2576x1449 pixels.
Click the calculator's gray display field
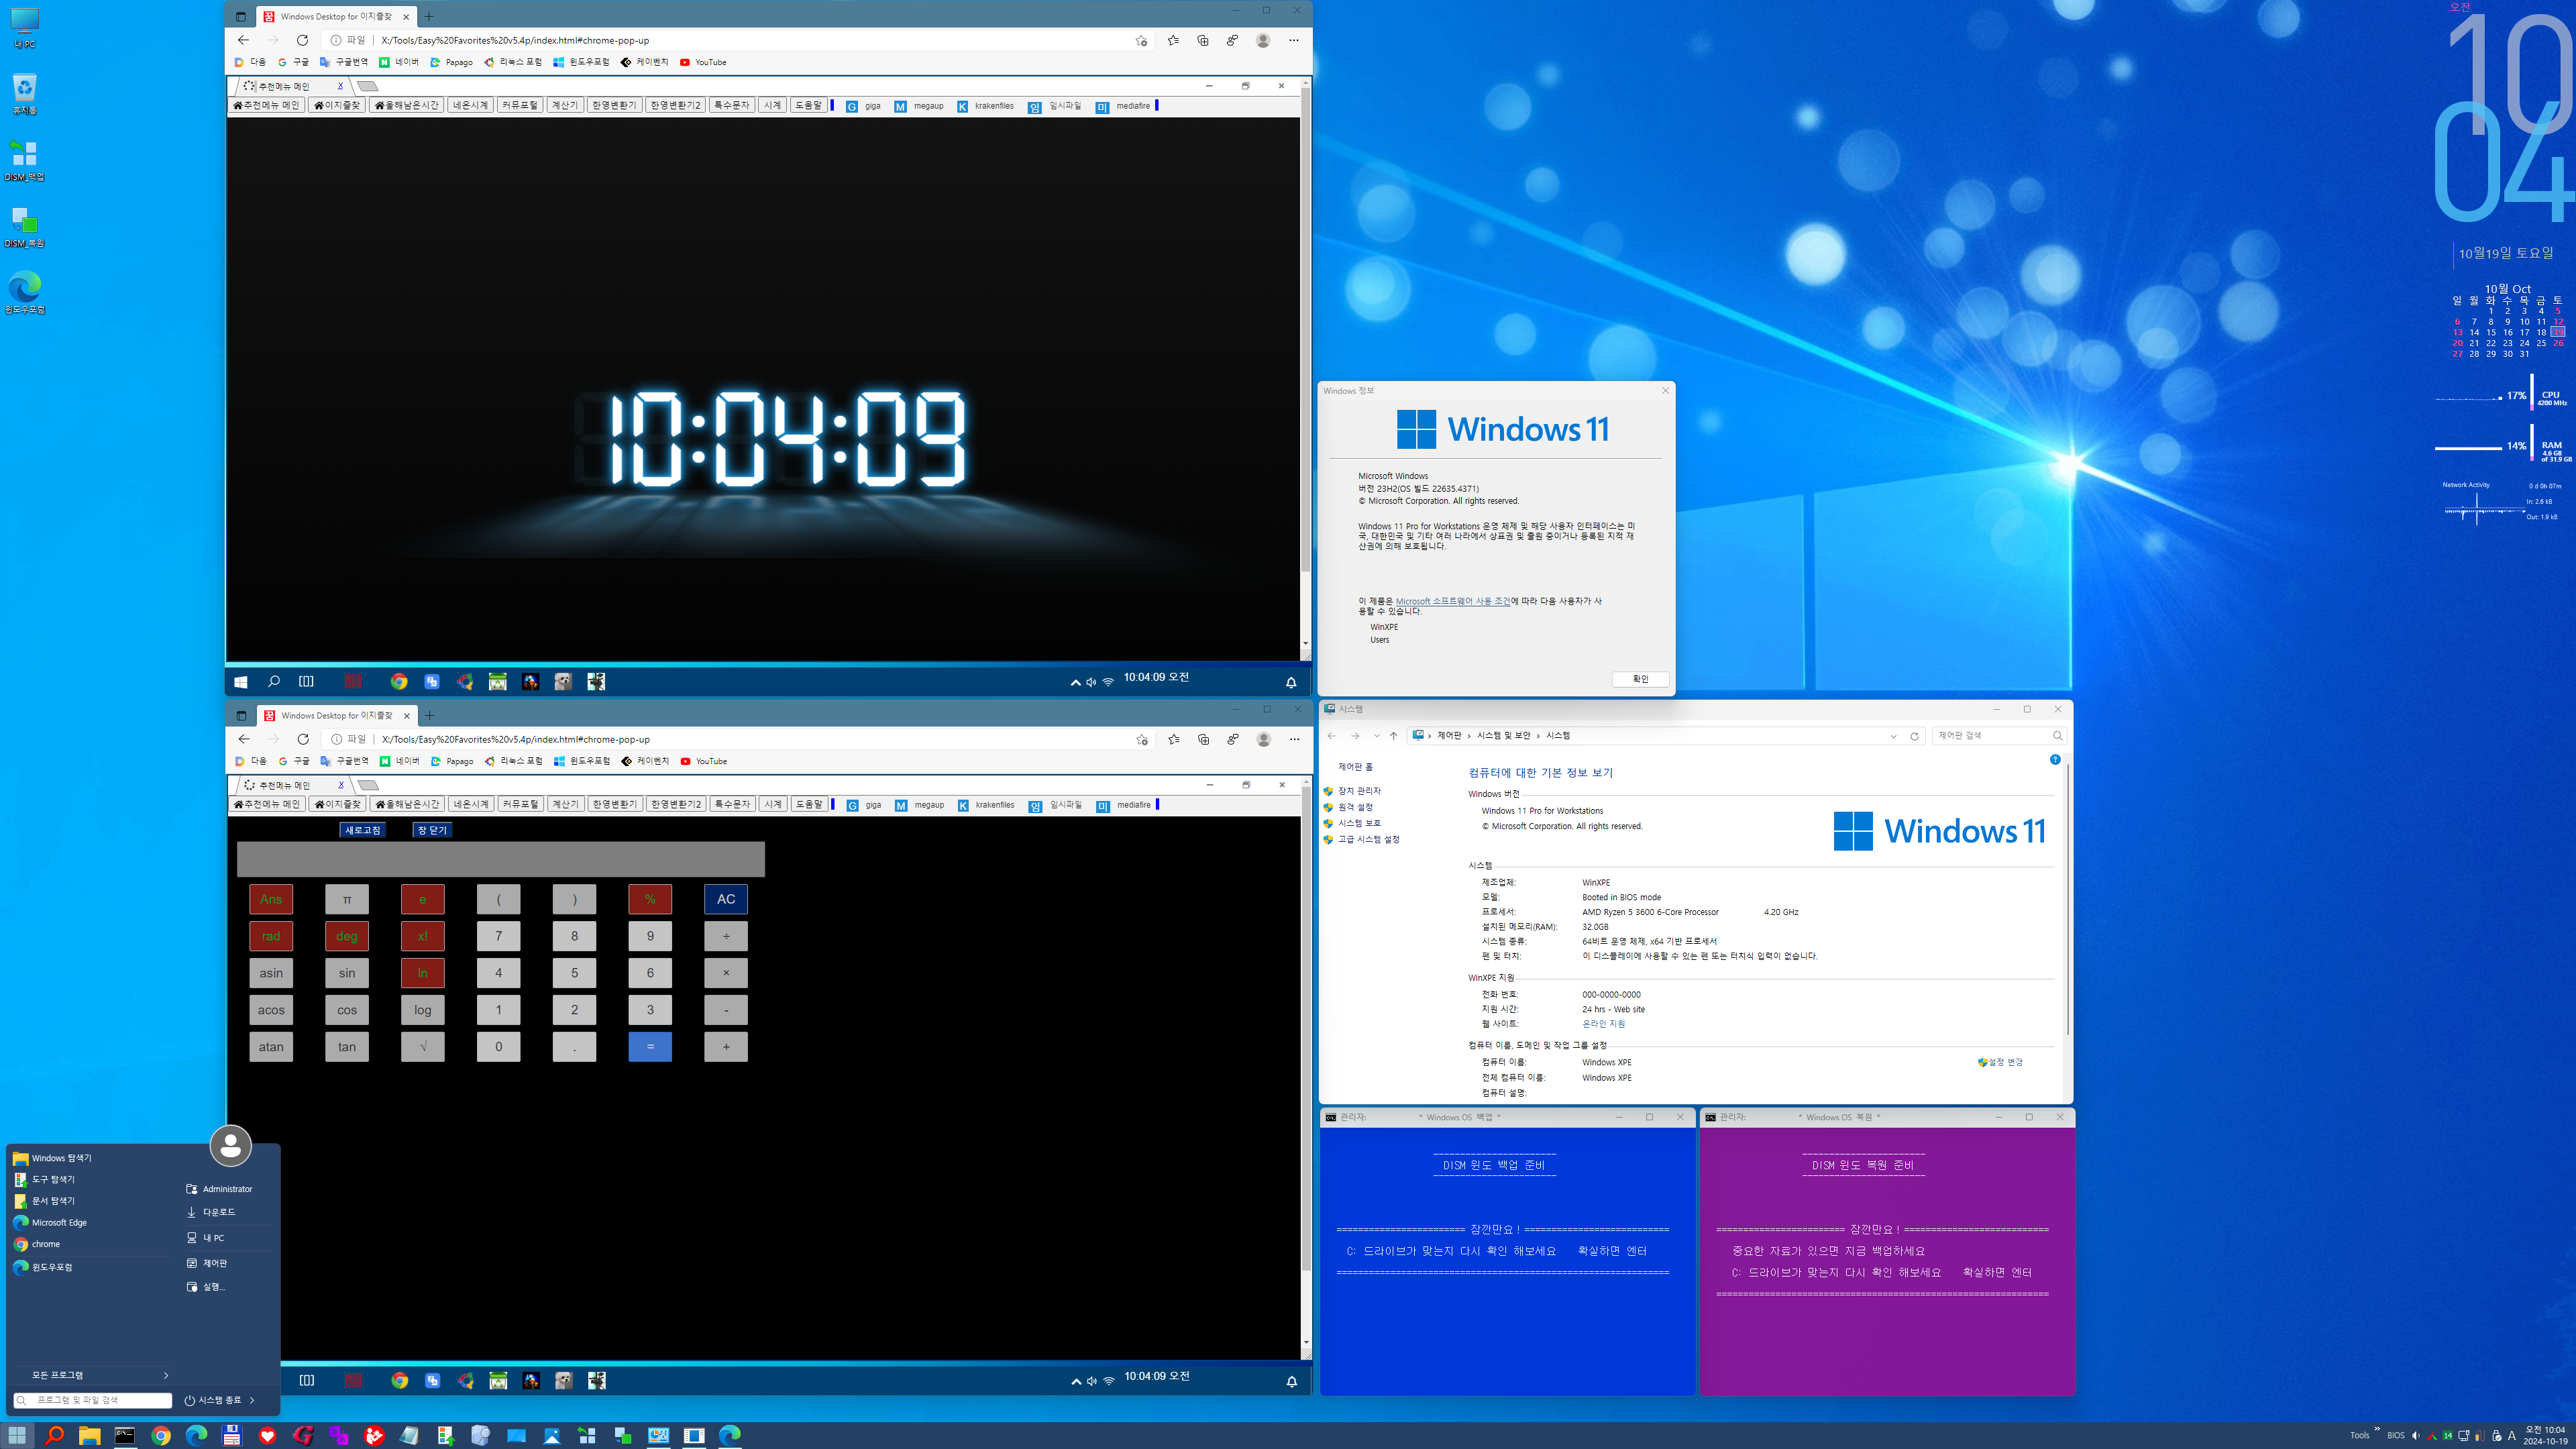click(501, 859)
